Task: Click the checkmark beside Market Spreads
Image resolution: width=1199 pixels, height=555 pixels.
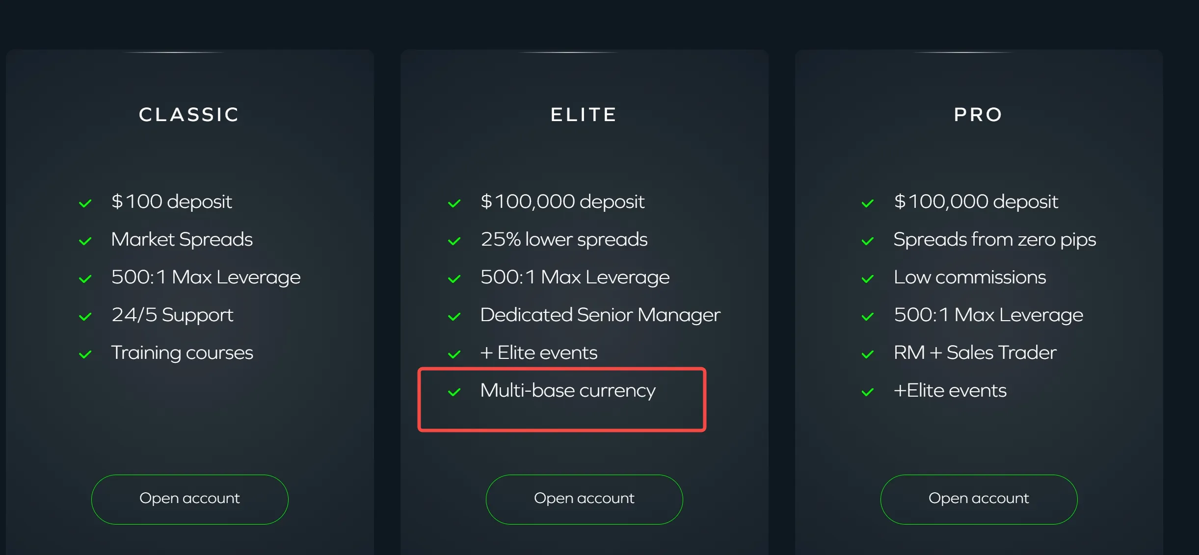Action: [86, 240]
